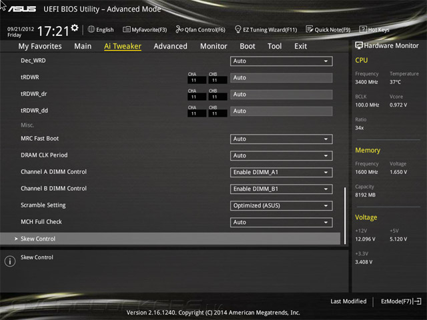Click the BCLK 100.0 MHz value
427x320 pixels.
click(367, 105)
